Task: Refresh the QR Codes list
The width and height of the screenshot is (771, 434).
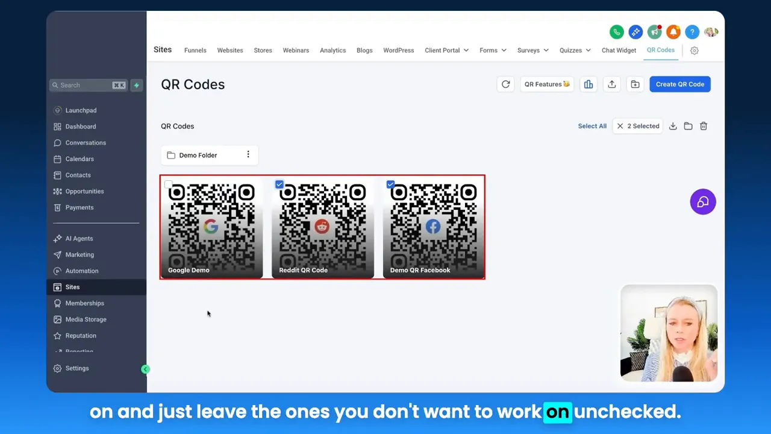Action: tap(506, 84)
